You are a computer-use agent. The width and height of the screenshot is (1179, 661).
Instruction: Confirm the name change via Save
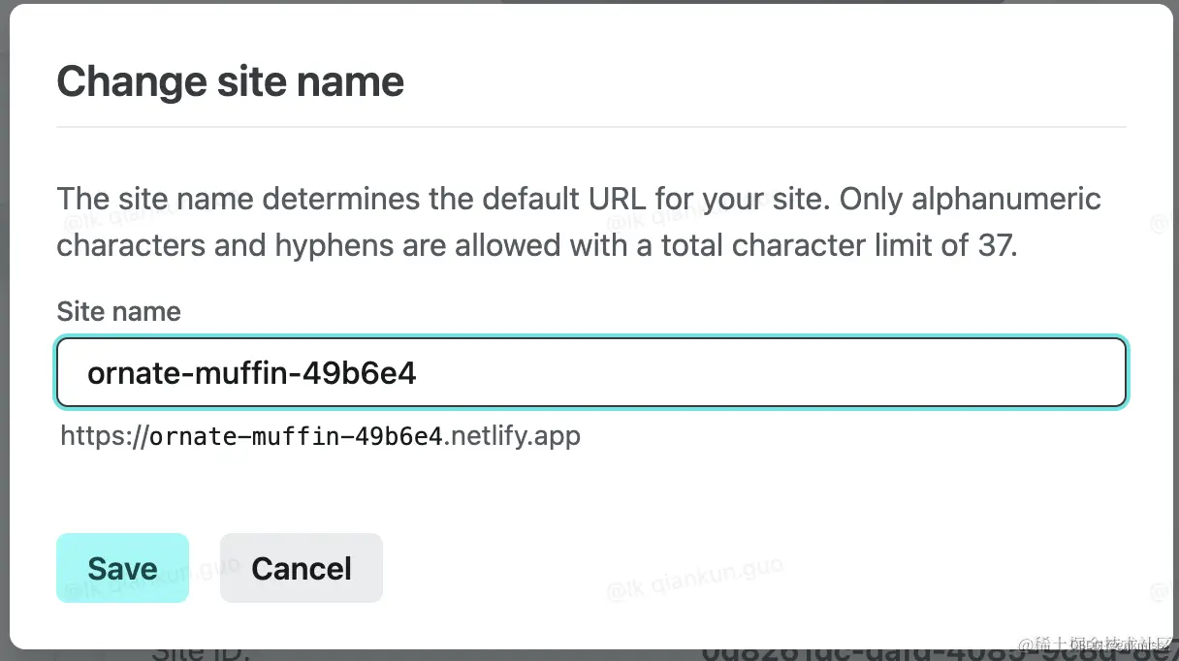click(x=122, y=568)
